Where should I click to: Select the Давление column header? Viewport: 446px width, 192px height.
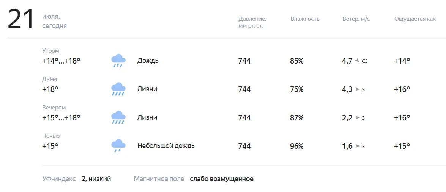252,22
